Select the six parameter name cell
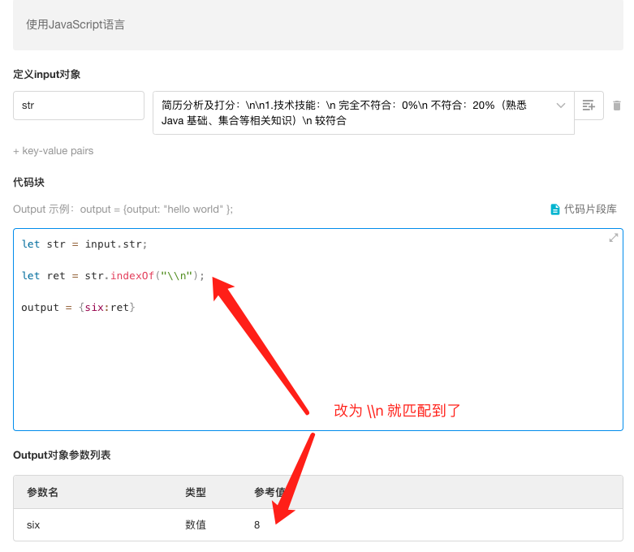This screenshot has width=634, height=552. [34, 525]
